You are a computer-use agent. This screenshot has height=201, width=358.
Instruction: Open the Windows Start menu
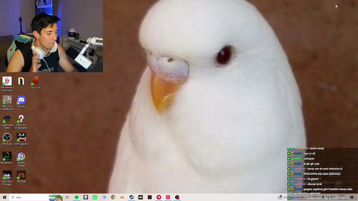coord(4,197)
